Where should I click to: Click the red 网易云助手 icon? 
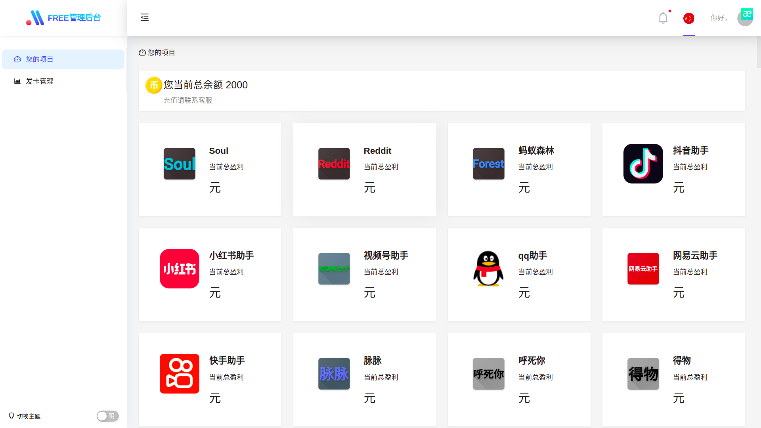point(643,269)
